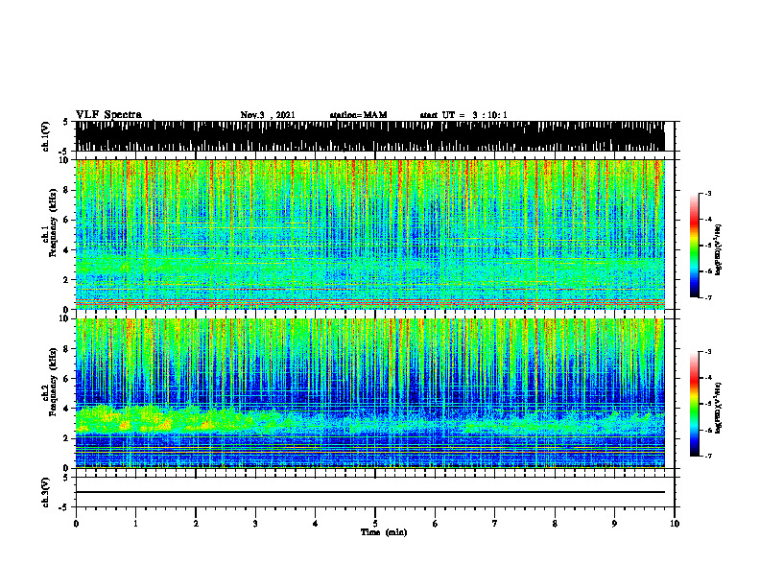Click time axis tick label "8"
Viewport: 760px width, 587px height.
(x=555, y=524)
